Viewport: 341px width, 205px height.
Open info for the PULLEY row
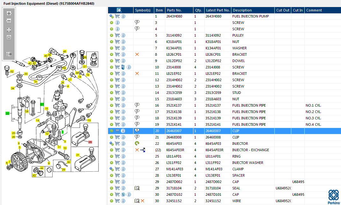coord(123,35)
